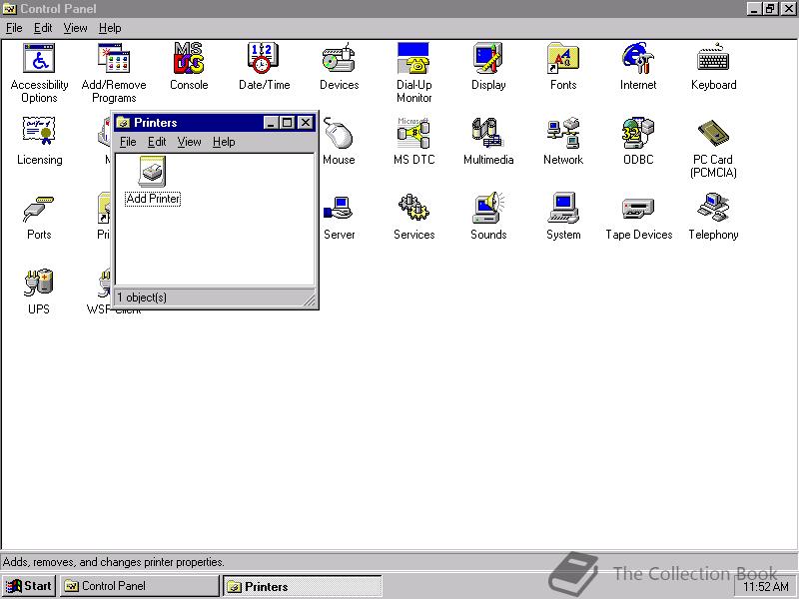Viewport: 799px width, 599px height.
Task: Close the Printers window
Action: click(305, 122)
